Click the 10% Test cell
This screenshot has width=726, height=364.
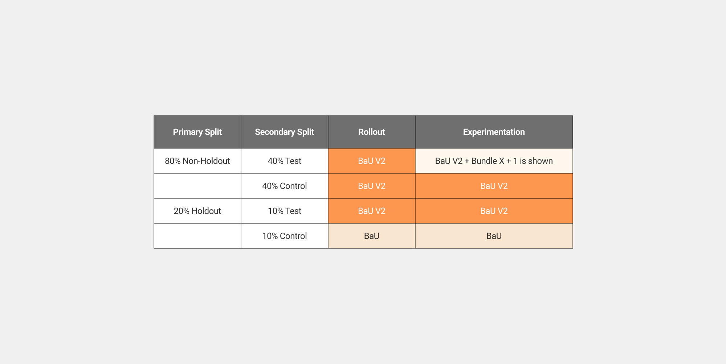[284, 211]
